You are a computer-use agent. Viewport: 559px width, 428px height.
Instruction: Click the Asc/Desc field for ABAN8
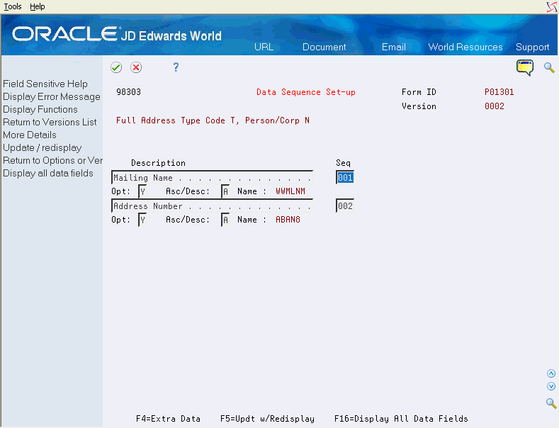pyautogui.click(x=225, y=220)
